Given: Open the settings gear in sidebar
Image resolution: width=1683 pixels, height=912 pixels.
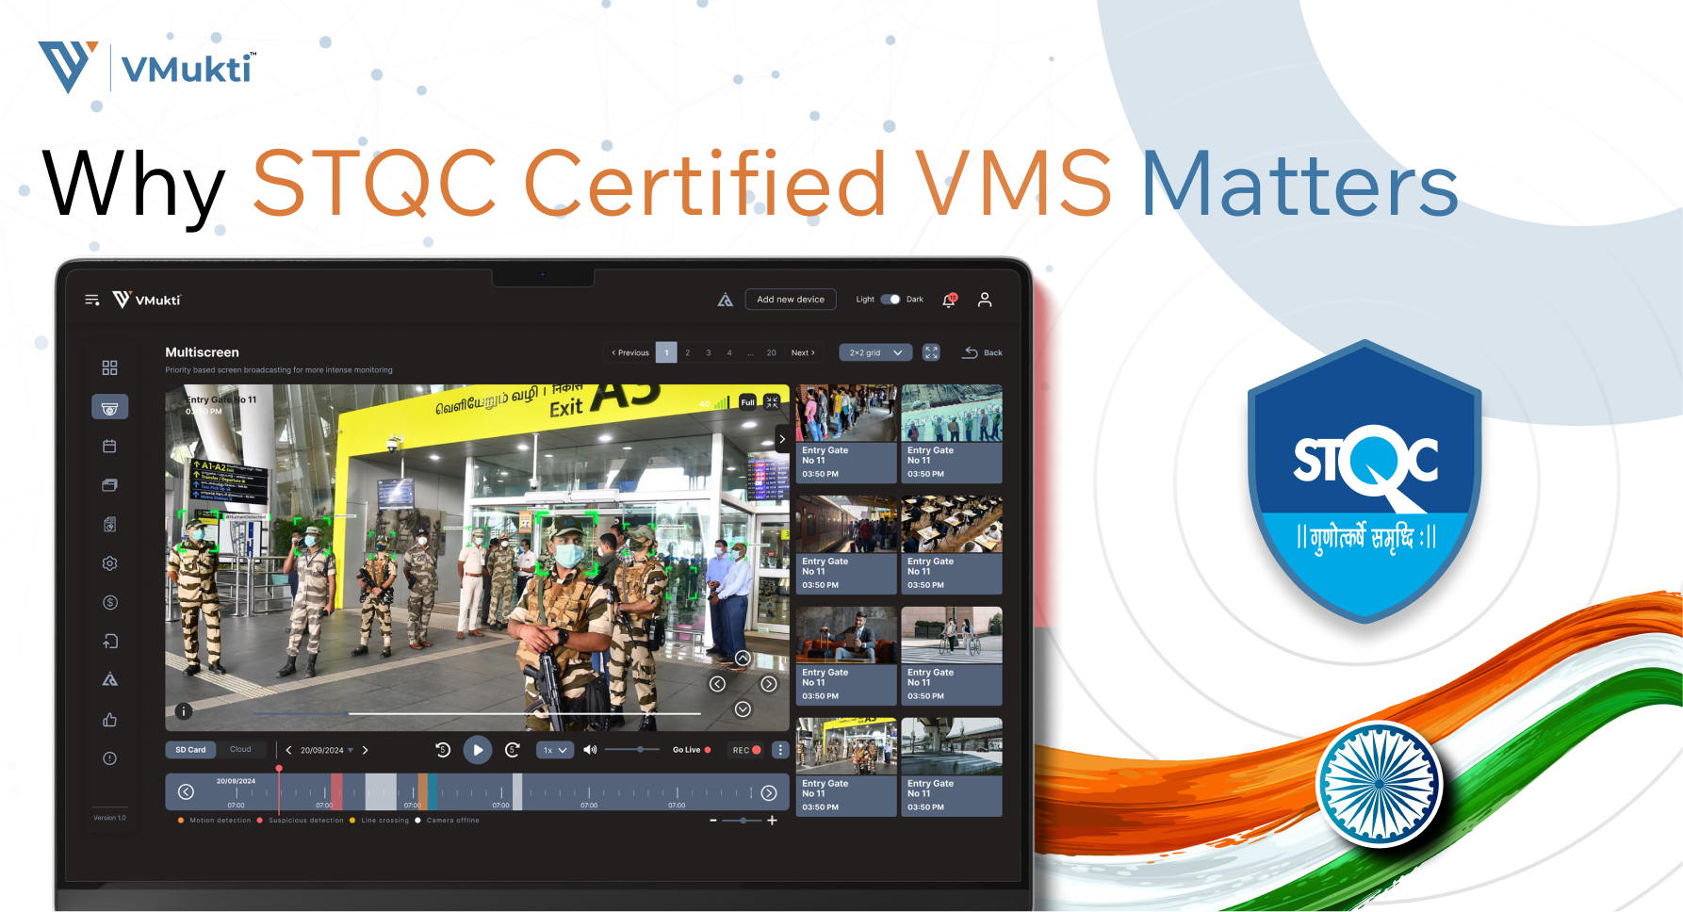Looking at the screenshot, I should (110, 563).
